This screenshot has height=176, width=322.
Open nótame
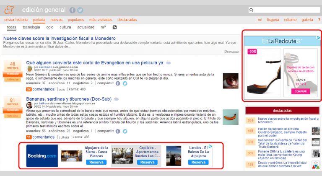(290, 20)
